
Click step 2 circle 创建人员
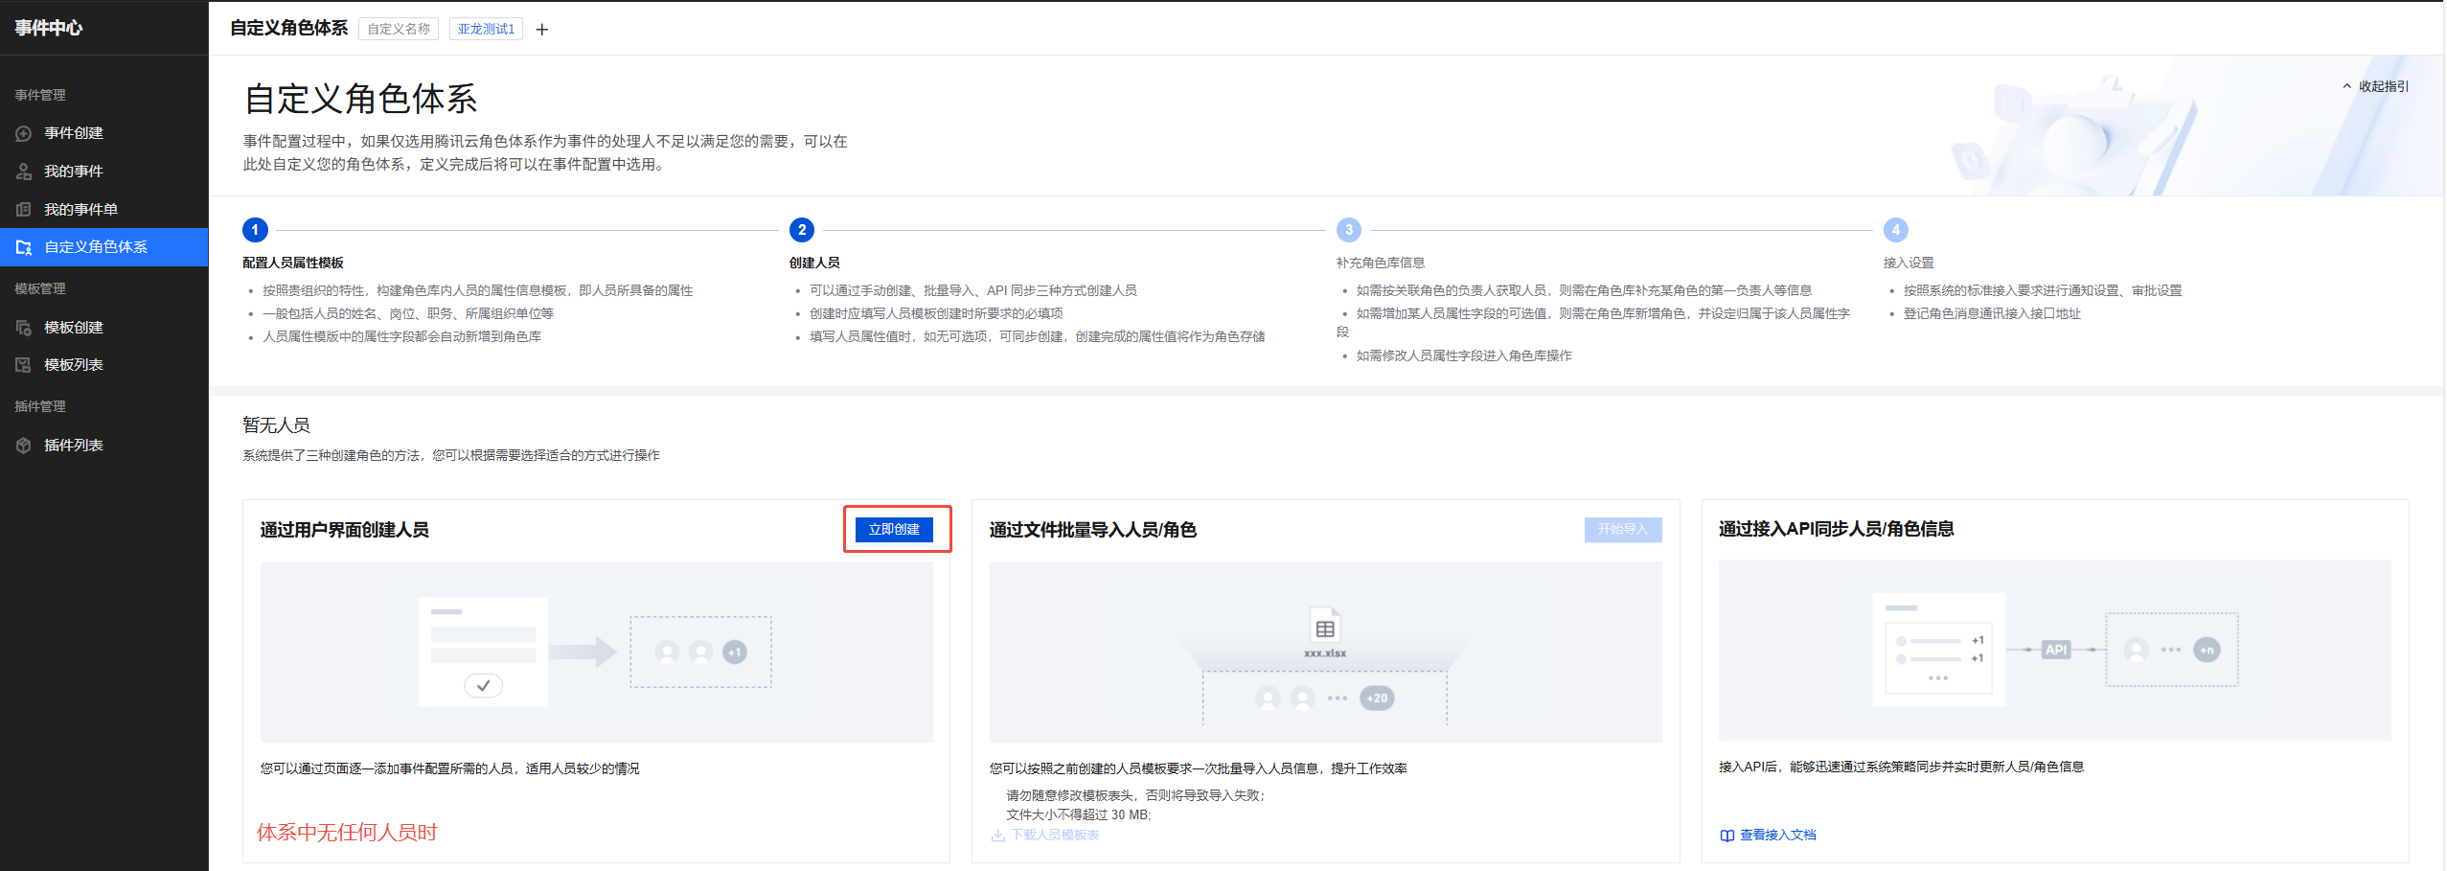tap(802, 230)
